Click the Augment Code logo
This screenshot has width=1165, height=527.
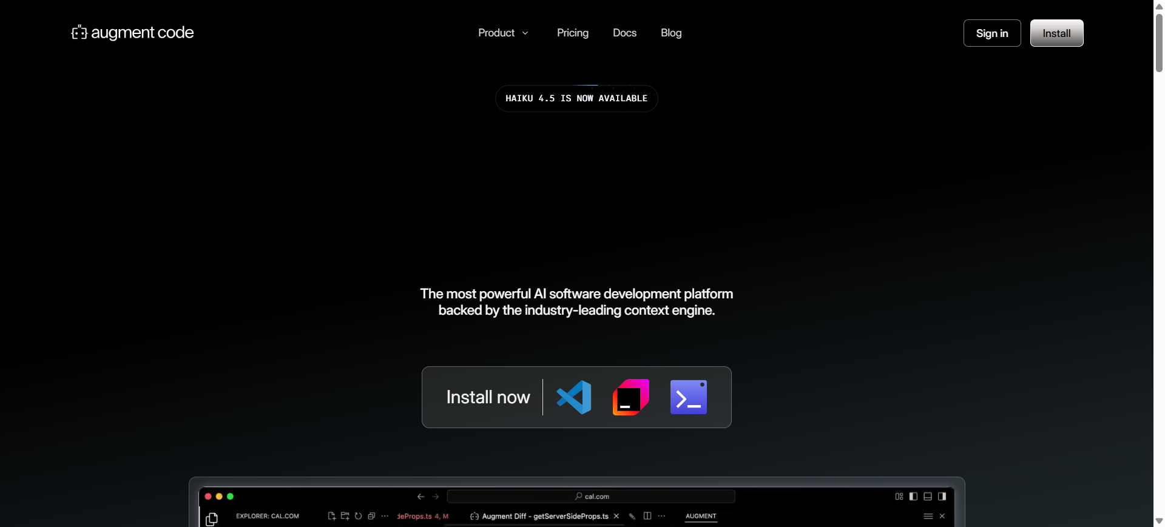[132, 33]
